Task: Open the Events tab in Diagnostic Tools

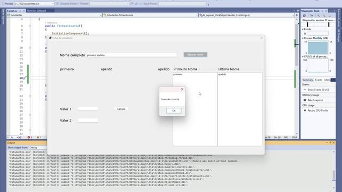Action: pos(318,80)
